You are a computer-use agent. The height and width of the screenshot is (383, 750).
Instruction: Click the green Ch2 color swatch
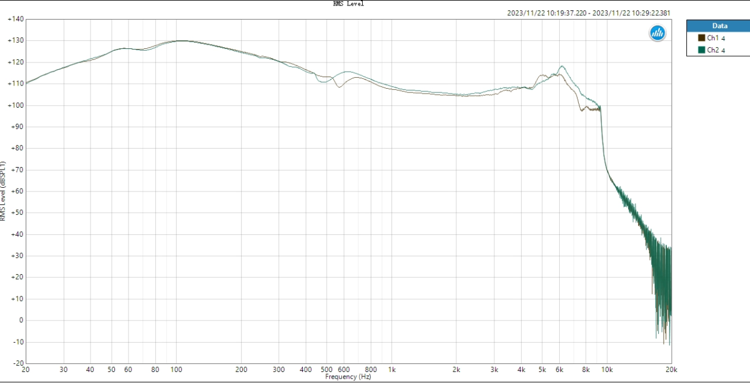pos(702,50)
